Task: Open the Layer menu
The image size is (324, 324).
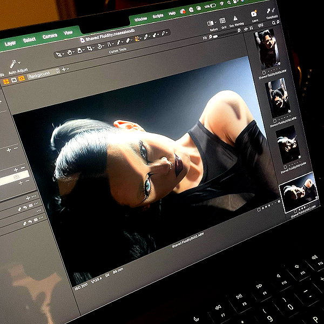Action: tap(10, 43)
